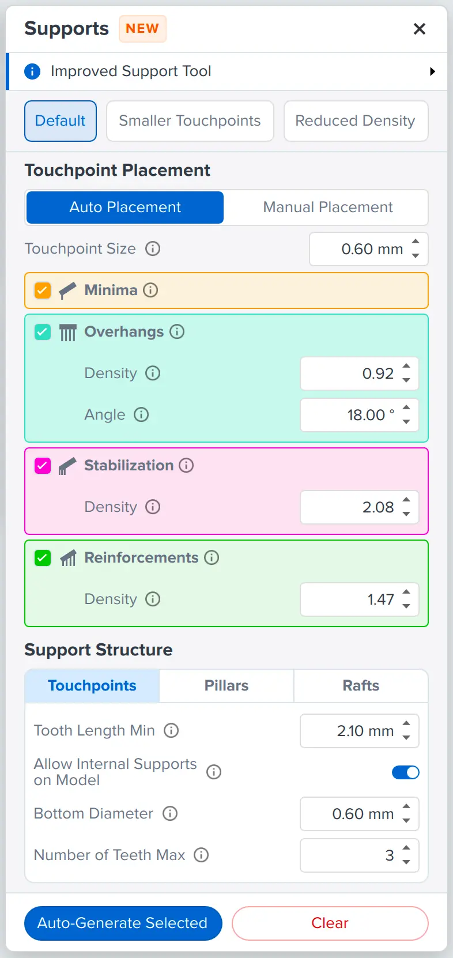
Task: Click the info icon next to Touchpoint Size
Action: click(153, 249)
